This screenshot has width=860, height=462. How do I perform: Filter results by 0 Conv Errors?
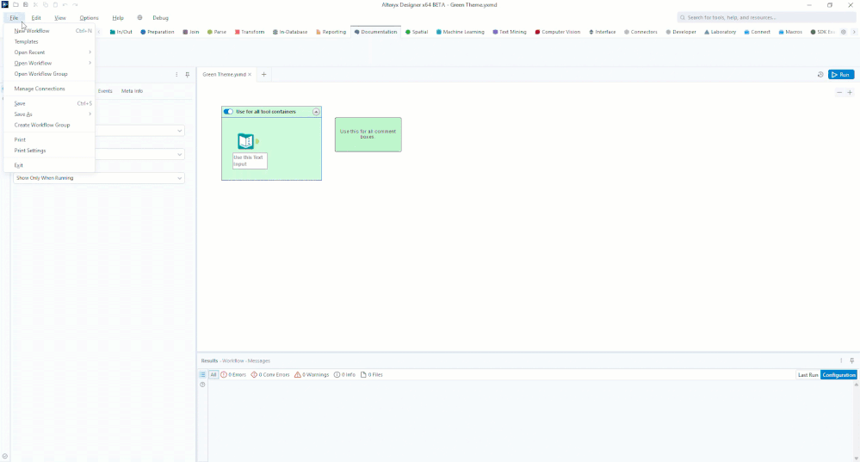coord(269,375)
